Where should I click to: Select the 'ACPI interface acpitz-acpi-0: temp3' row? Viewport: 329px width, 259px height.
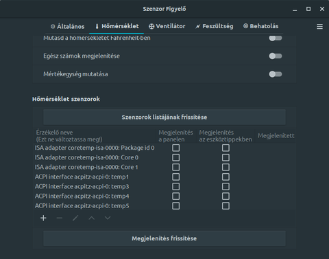pyautogui.click(x=164, y=187)
